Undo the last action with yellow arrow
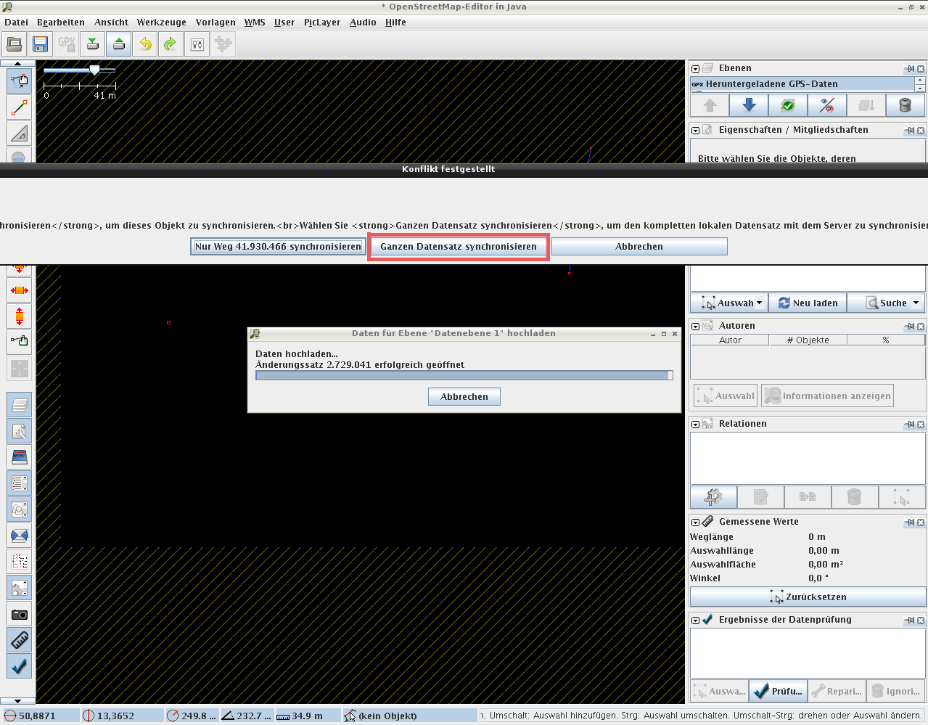This screenshot has width=928, height=725. point(145,44)
